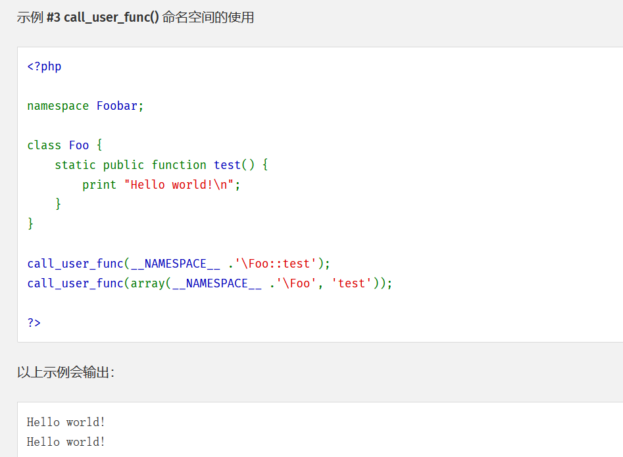Click the print statement keyword

99,185
